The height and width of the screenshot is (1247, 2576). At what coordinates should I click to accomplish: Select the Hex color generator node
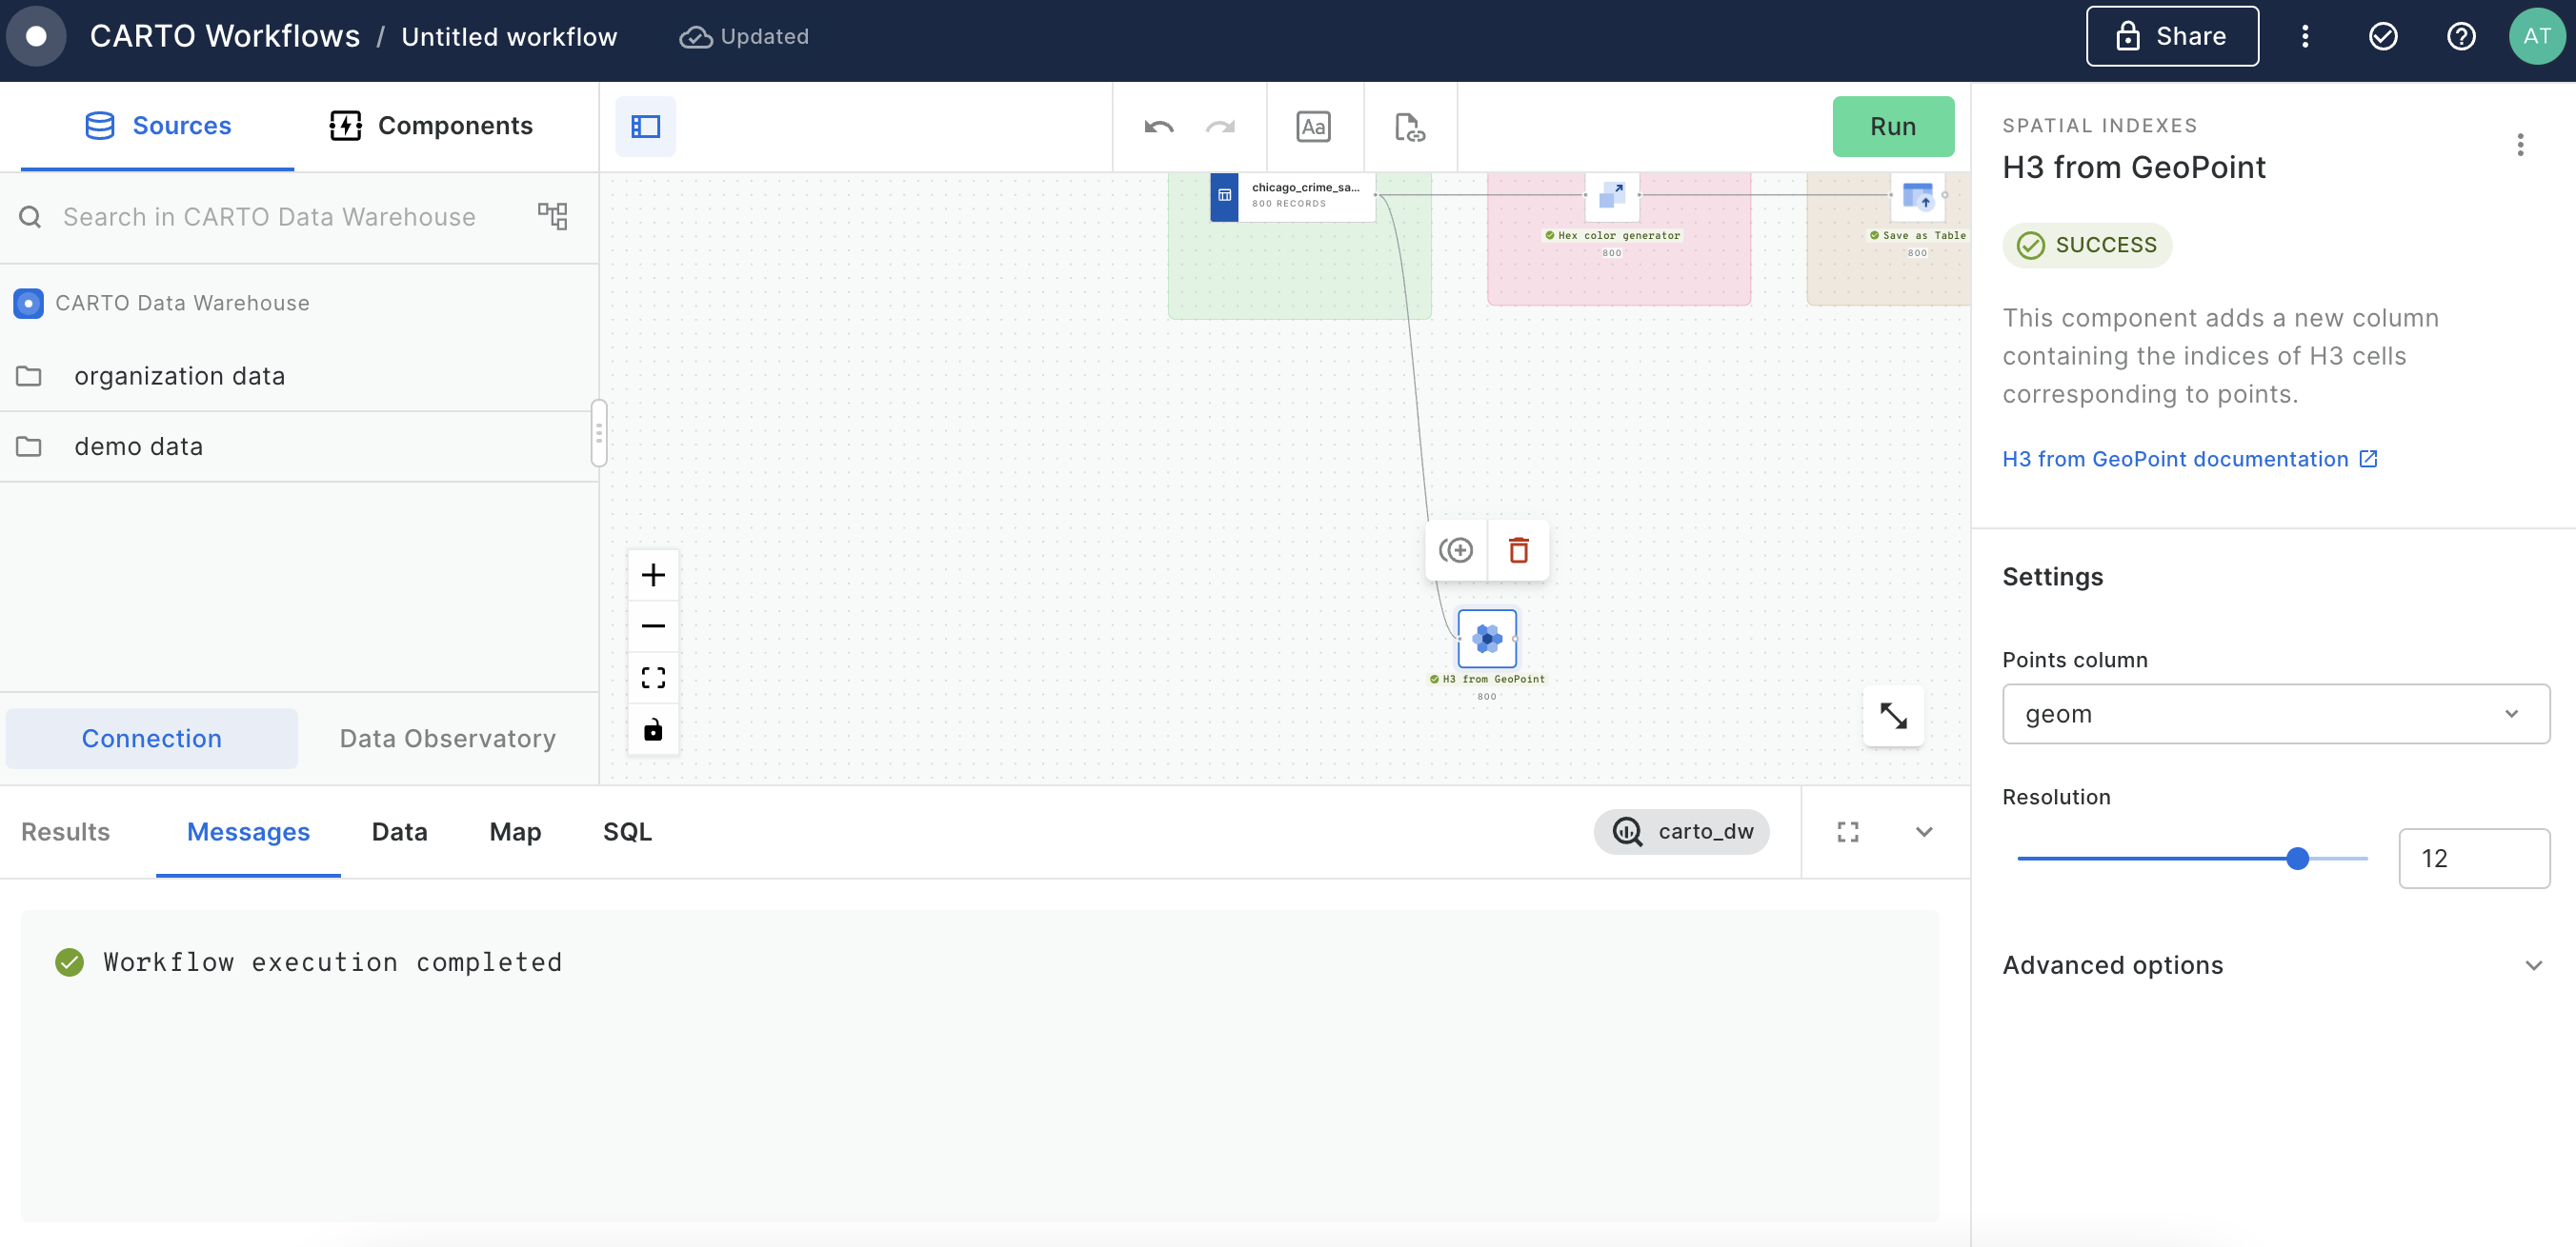(x=1611, y=196)
